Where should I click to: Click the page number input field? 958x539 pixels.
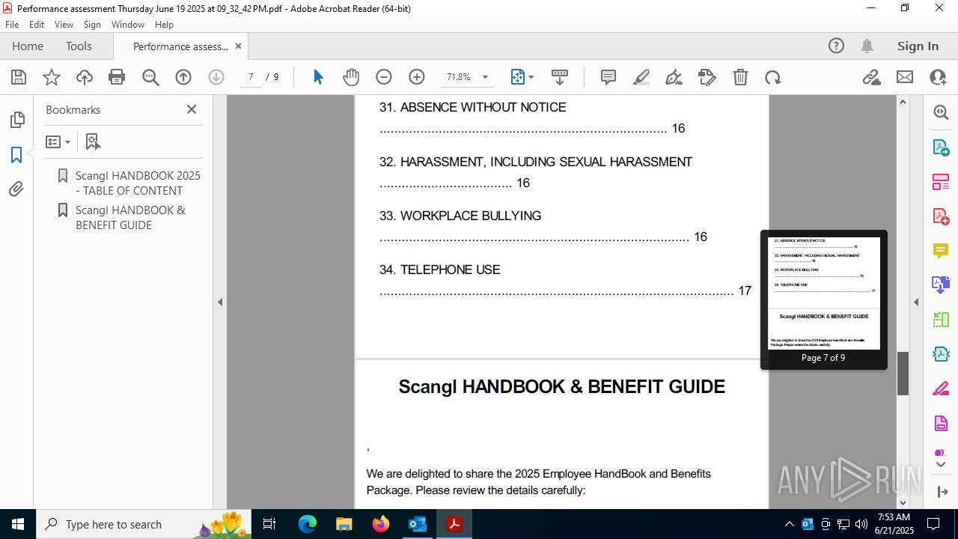tap(251, 77)
